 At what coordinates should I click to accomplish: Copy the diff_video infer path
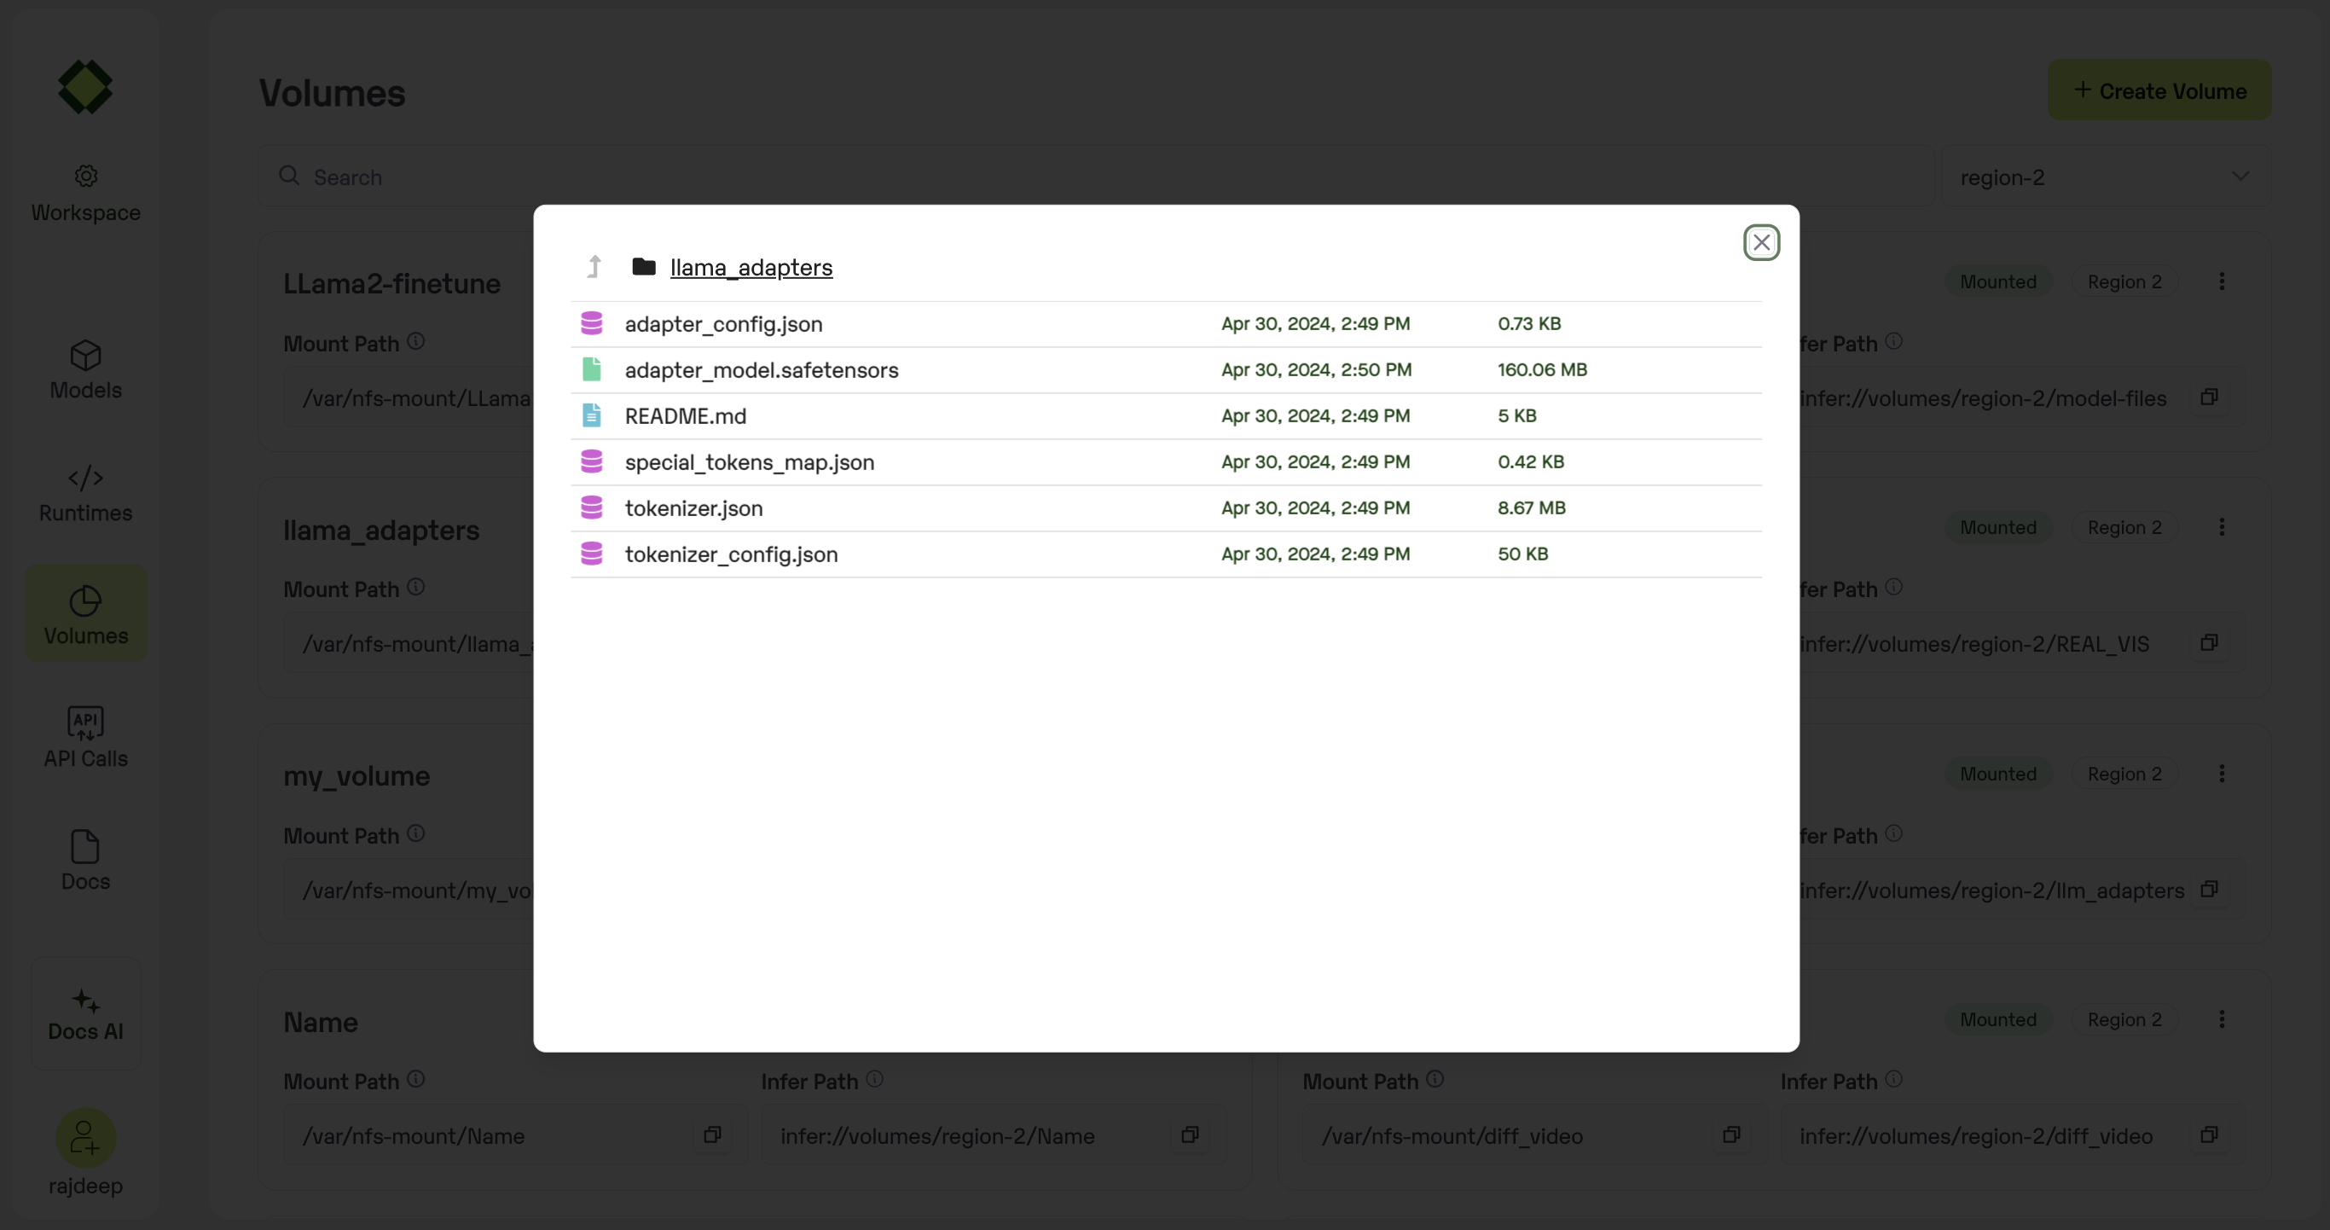tap(2209, 1135)
